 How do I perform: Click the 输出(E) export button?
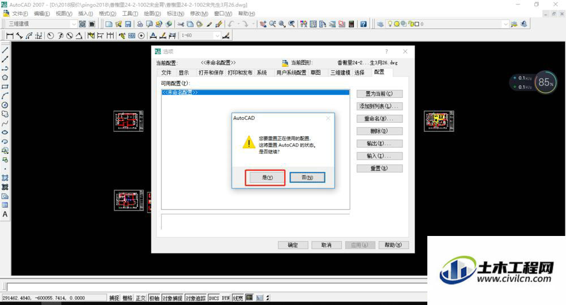[379, 144]
